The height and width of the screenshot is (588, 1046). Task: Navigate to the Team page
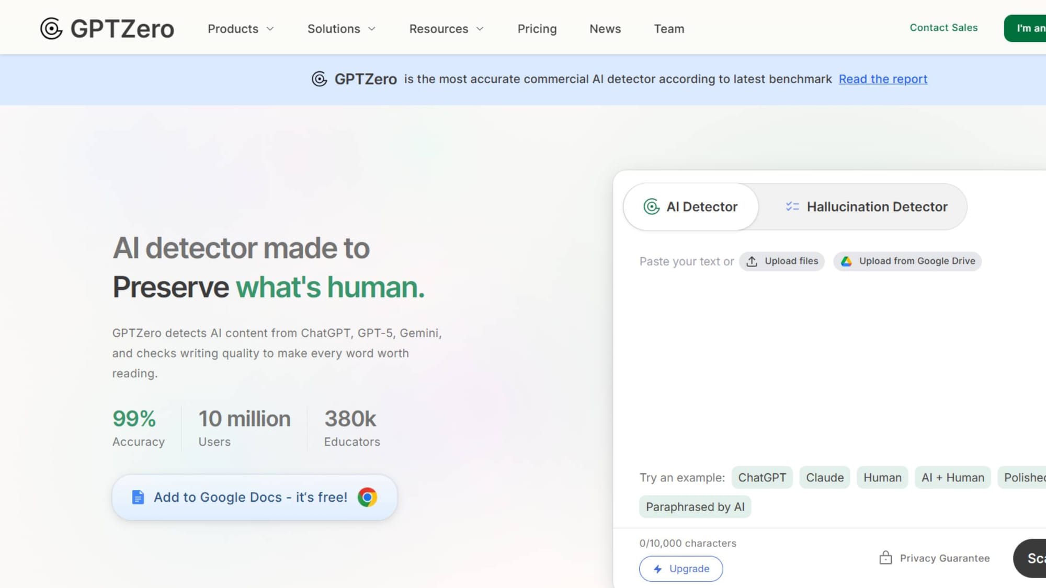coord(669,29)
